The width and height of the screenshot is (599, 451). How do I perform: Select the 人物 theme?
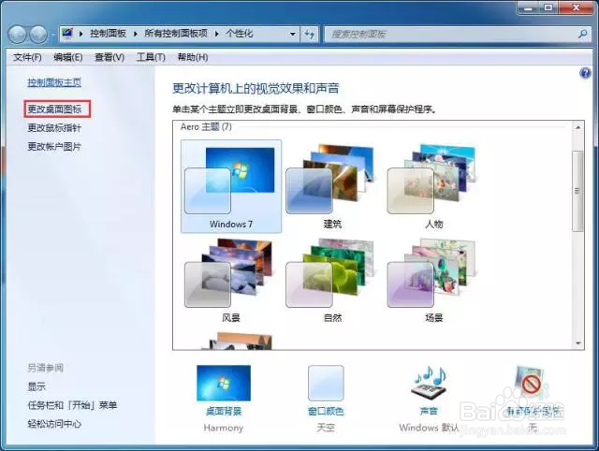click(x=434, y=186)
